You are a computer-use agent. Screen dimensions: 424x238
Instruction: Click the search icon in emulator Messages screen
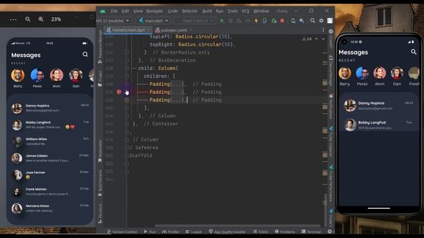(413, 52)
